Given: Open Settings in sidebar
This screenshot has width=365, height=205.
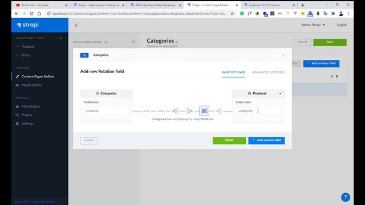Looking at the screenshot, I should click(x=27, y=124).
